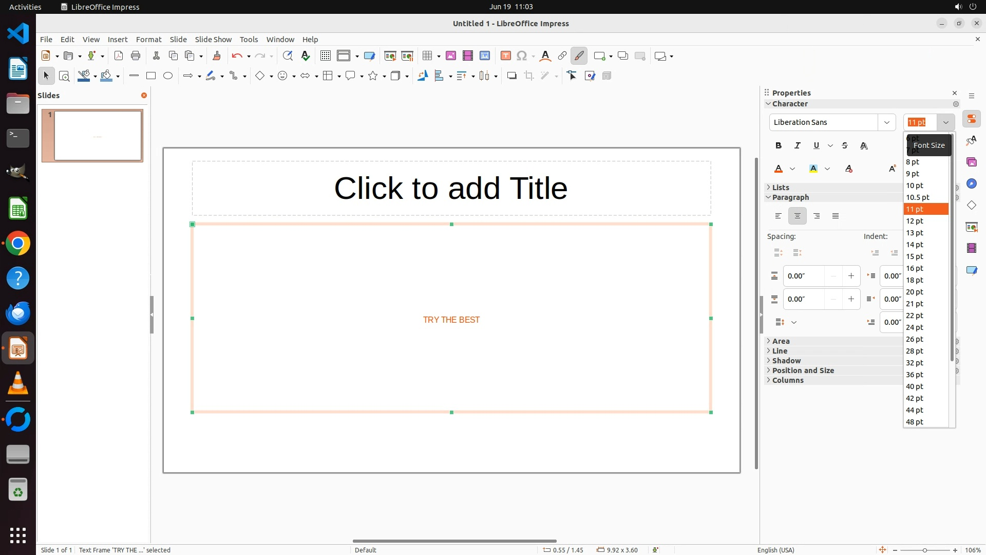
Task: Enable Justified paragraph alignment
Action: (836, 216)
